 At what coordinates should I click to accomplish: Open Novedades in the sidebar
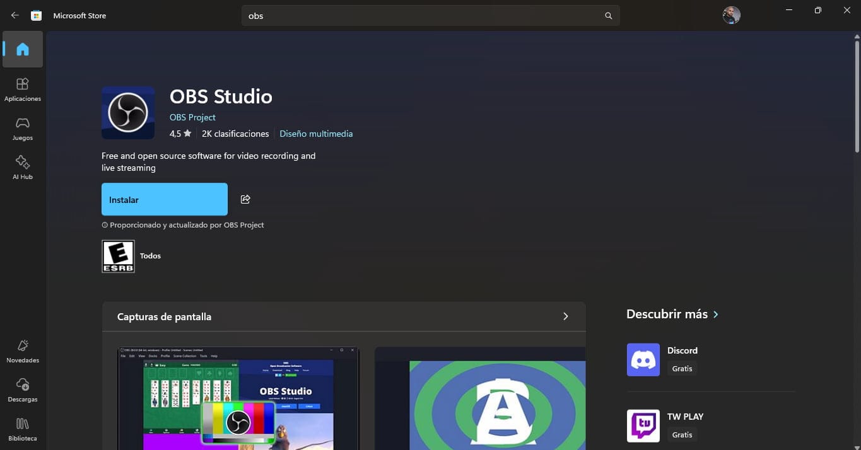[23, 351]
